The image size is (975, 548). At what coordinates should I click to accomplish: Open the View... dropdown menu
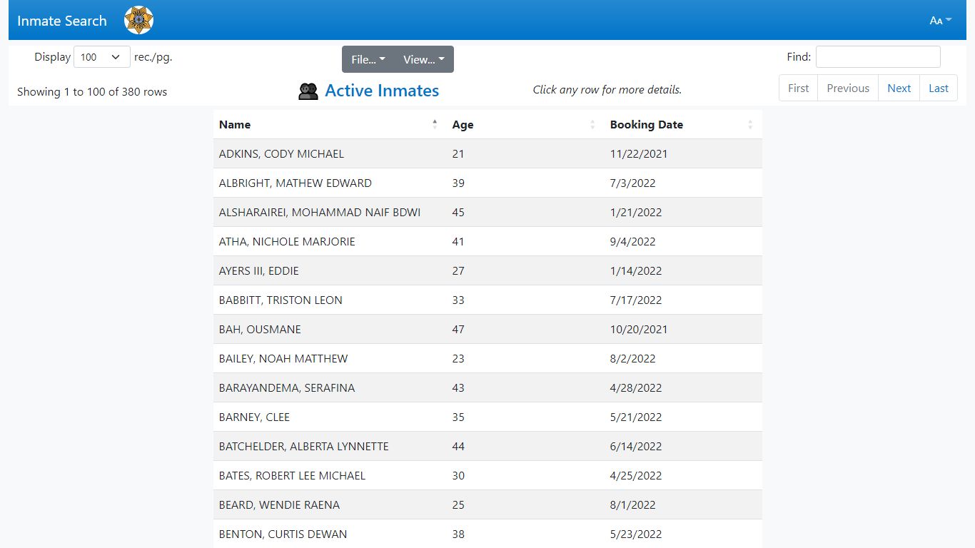[424, 59]
